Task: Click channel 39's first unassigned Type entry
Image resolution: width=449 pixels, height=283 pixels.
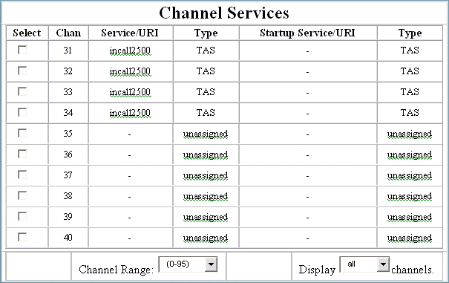Action: point(206,217)
